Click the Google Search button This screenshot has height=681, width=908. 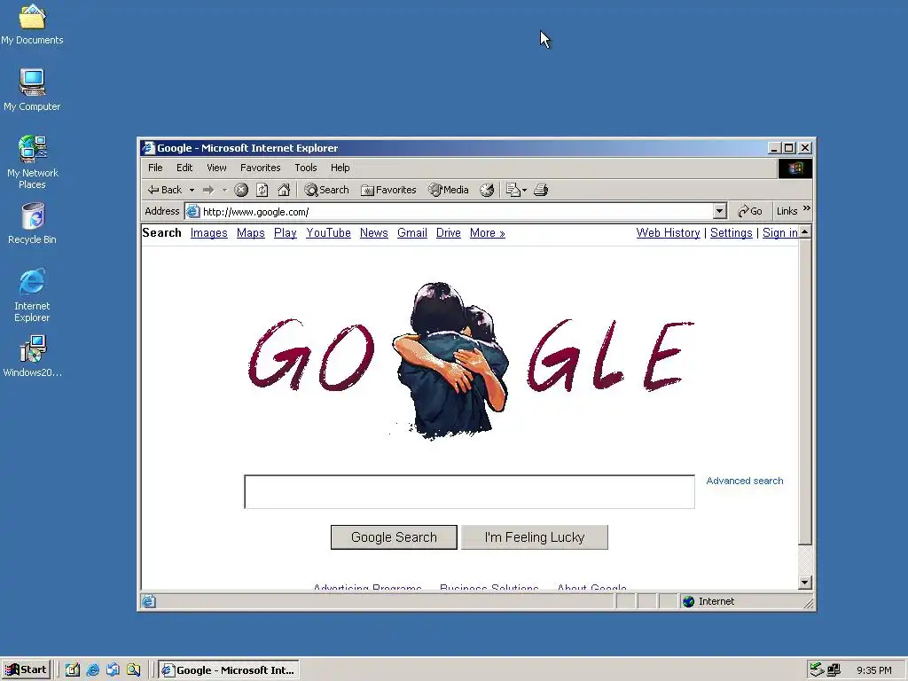[394, 537]
